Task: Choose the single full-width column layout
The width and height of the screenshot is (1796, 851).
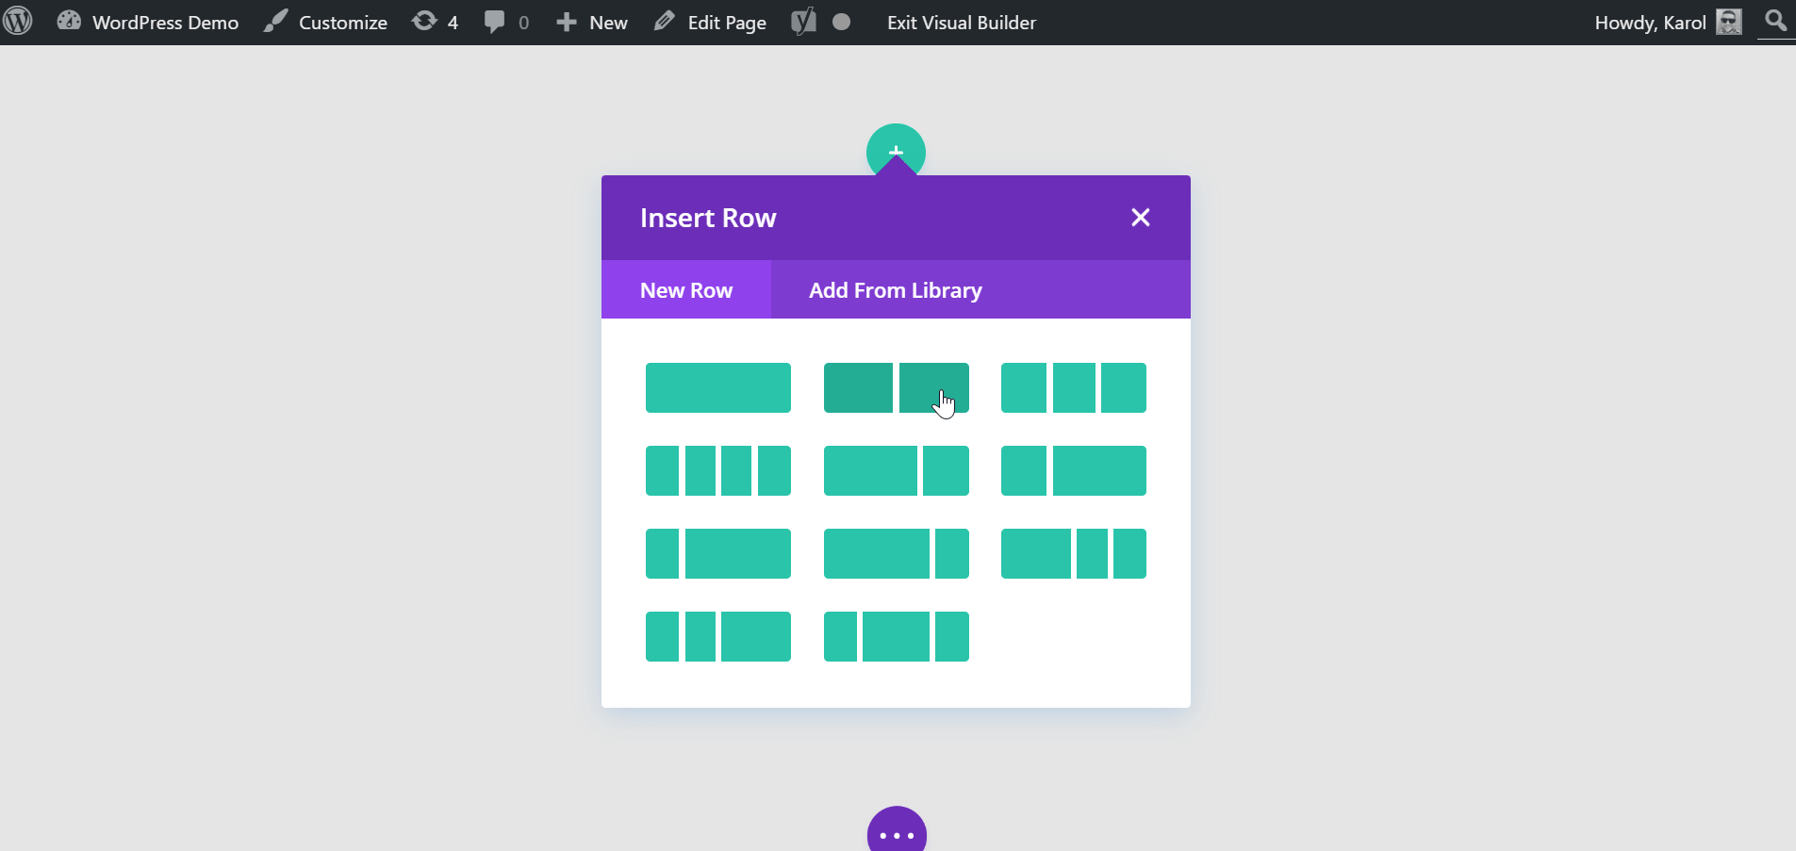Action: [717, 388]
